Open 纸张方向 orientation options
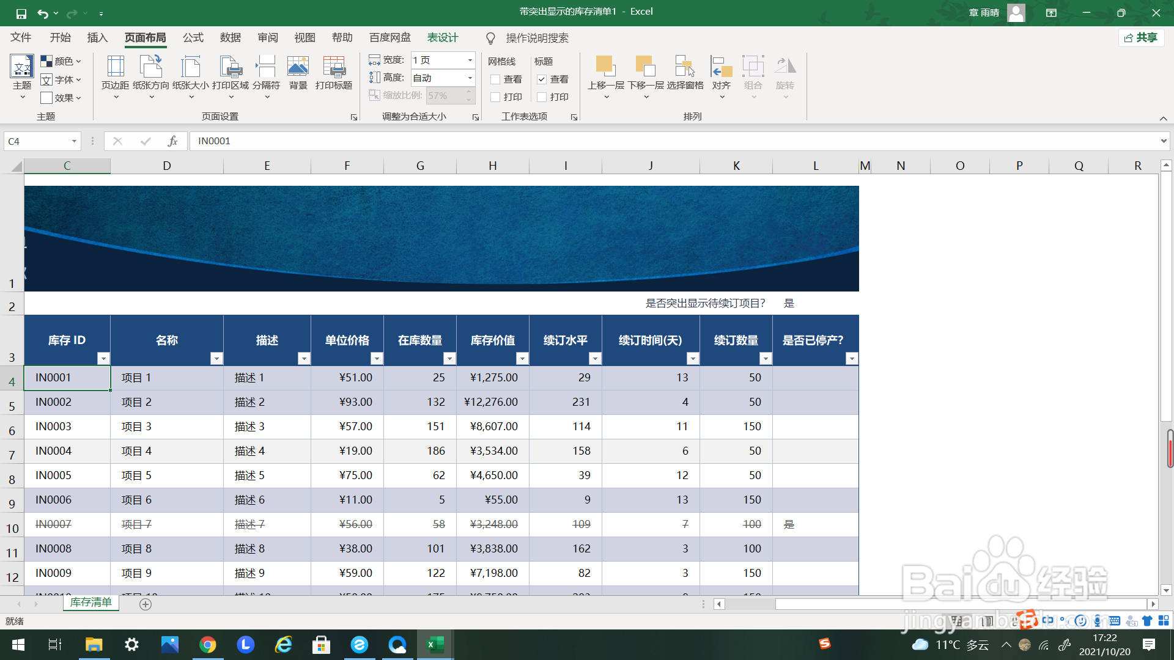Viewport: 1174px width, 660px height. pos(151,77)
